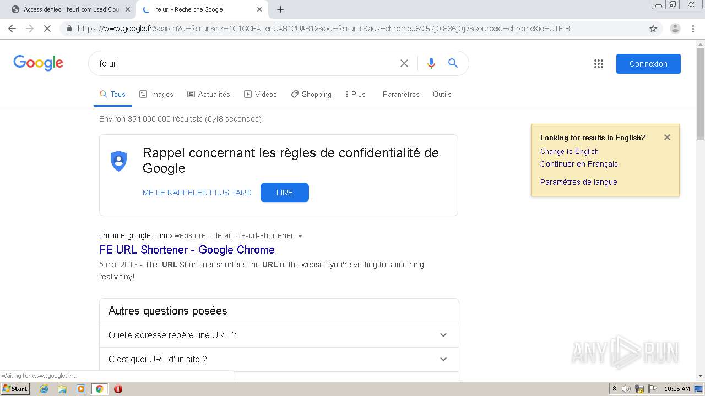
Task: Click the privacy shield icon
Action: tap(118, 161)
